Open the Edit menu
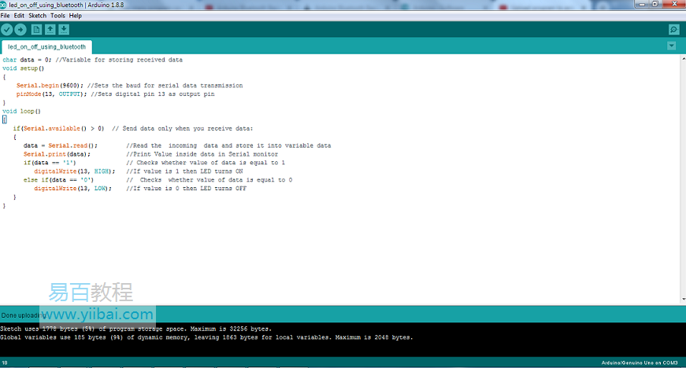686x368 pixels. (19, 16)
